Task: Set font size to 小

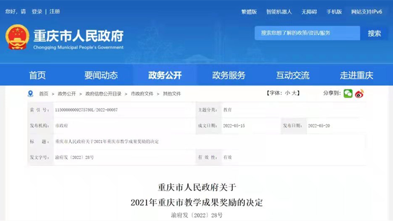Action: (287, 93)
